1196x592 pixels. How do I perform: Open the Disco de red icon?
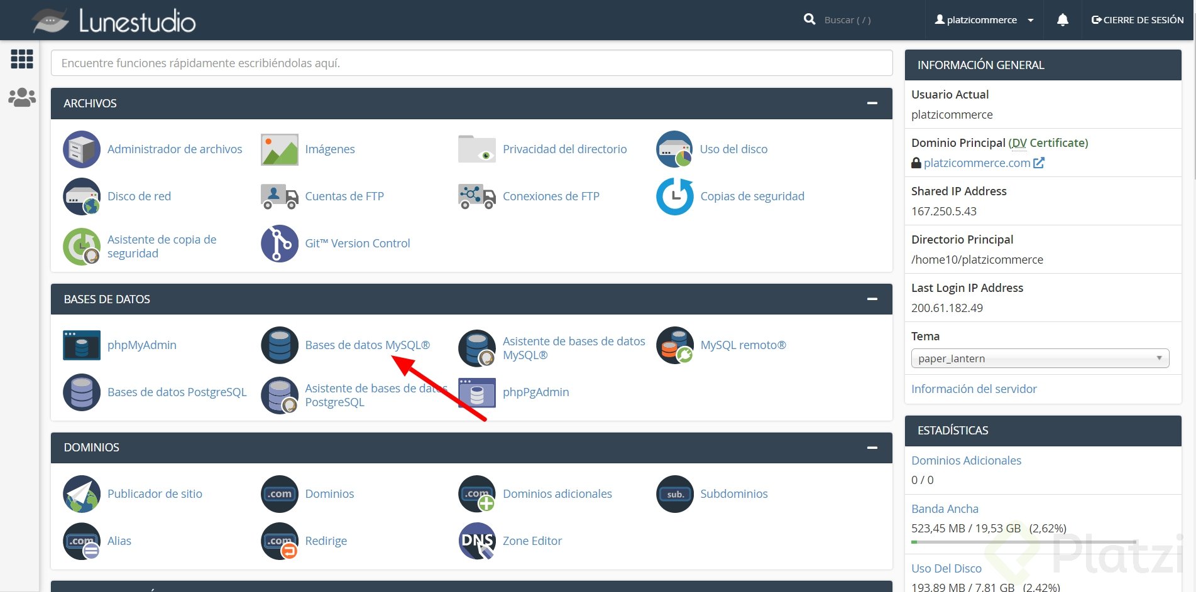point(82,196)
